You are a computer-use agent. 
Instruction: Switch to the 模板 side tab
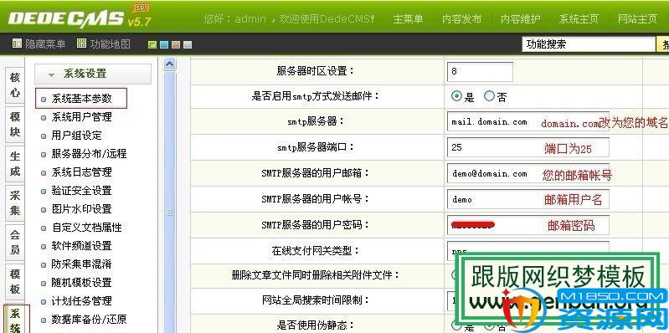click(15, 281)
